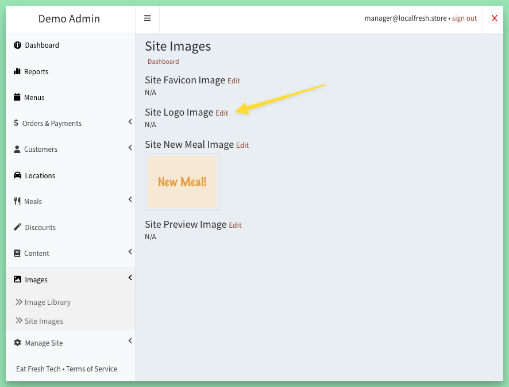Click the Discounts pencil icon
509x387 pixels.
point(18,227)
